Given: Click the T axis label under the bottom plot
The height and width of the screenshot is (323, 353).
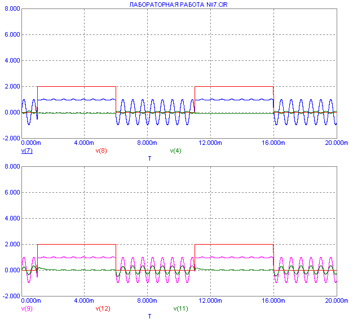Looking at the screenshot, I should [149, 316].
